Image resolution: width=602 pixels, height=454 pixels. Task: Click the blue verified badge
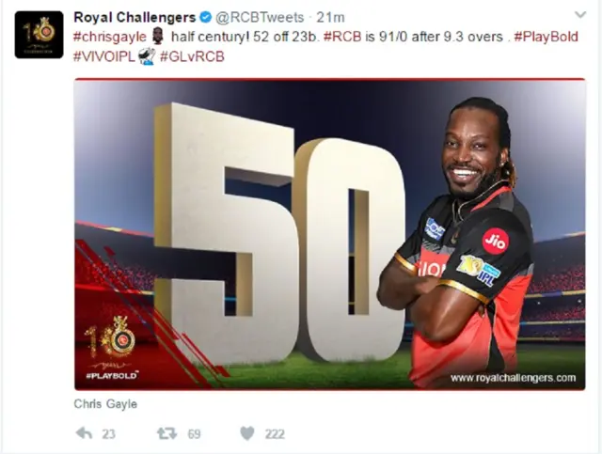pos(206,17)
